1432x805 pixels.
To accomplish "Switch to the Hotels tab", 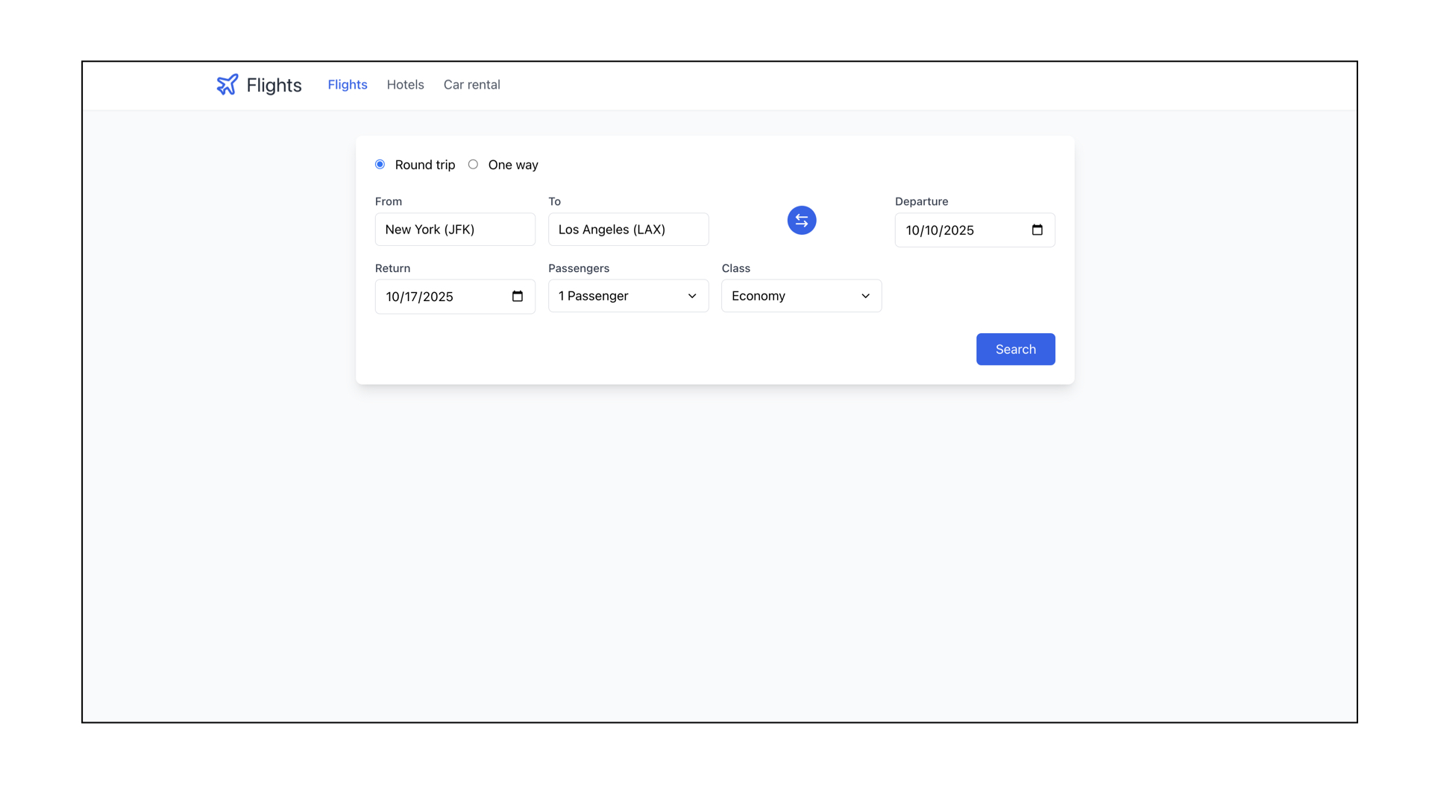I will [405, 84].
